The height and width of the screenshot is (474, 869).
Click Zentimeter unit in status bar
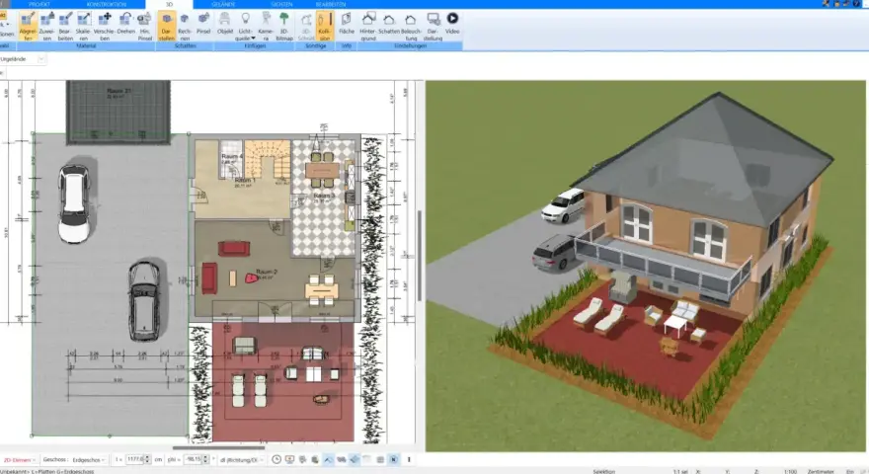coord(821,471)
